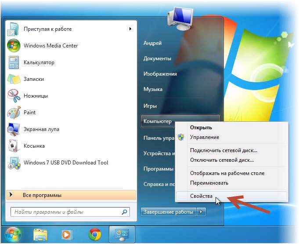This screenshot has width=299, height=244.
Task: Click the Windows Media Center text label
Action: (x=51, y=46)
